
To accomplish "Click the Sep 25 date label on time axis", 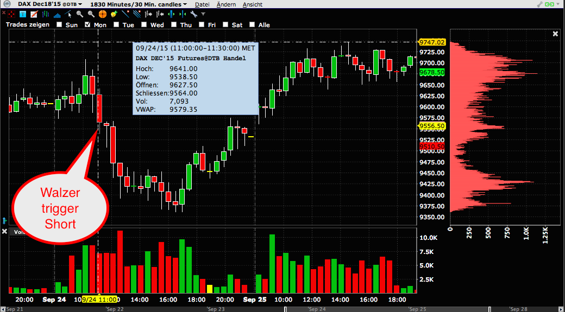I will click(254, 300).
